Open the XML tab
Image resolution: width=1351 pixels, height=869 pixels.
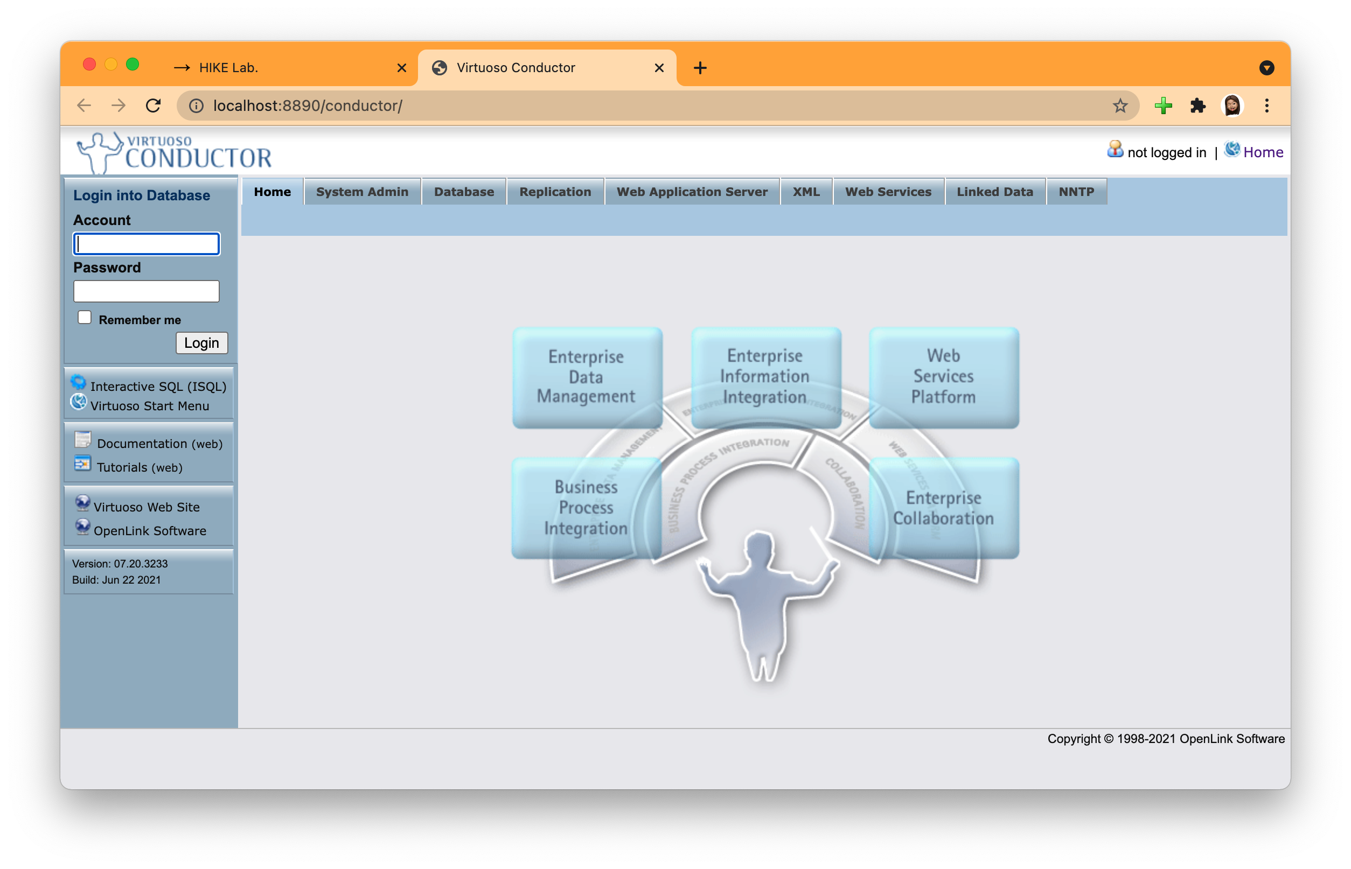[806, 192]
